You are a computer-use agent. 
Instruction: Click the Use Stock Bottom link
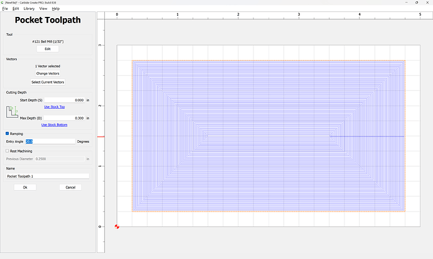(x=53, y=124)
